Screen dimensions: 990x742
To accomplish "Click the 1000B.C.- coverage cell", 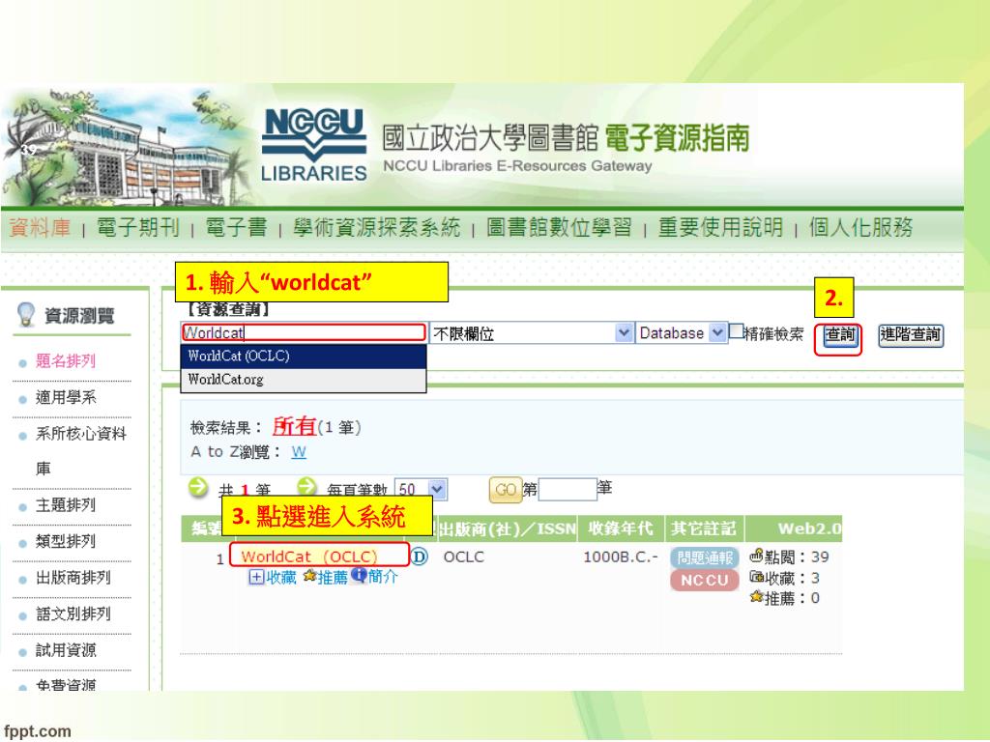I will tap(620, 557).
